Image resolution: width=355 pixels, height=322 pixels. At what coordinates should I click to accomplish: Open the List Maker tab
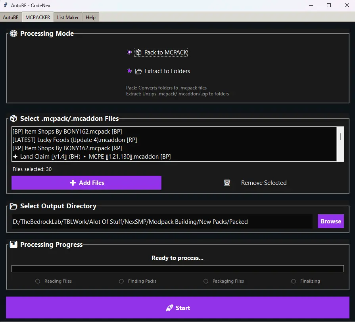68,17
